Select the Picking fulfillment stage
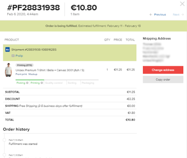This screenshot has width=187, height=158. click(x=21, y=83)
